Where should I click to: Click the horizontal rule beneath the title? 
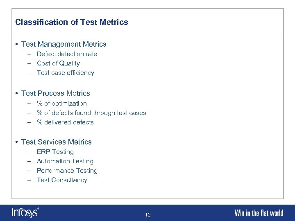pyautogui.click(x=147, y=35)
